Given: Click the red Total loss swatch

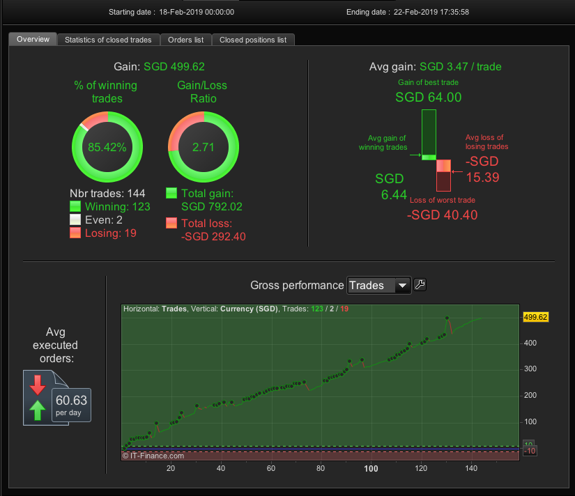Looking at the screenshot, I should click(x=171, y=223).
